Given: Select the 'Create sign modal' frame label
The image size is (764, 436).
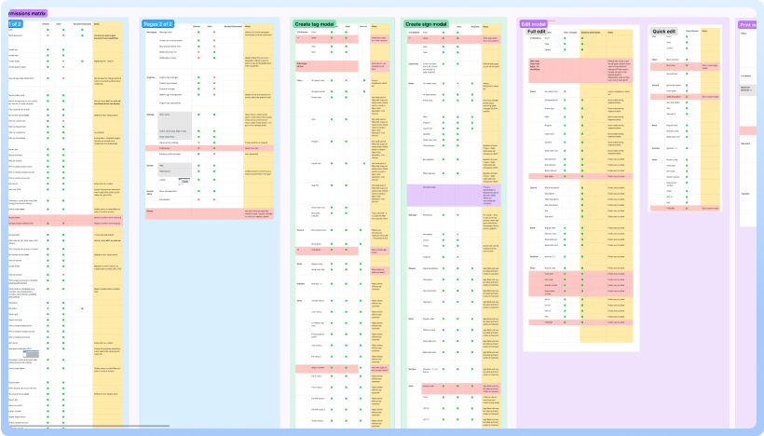Looking at the screenshot, I should click(x=426, y=24).
